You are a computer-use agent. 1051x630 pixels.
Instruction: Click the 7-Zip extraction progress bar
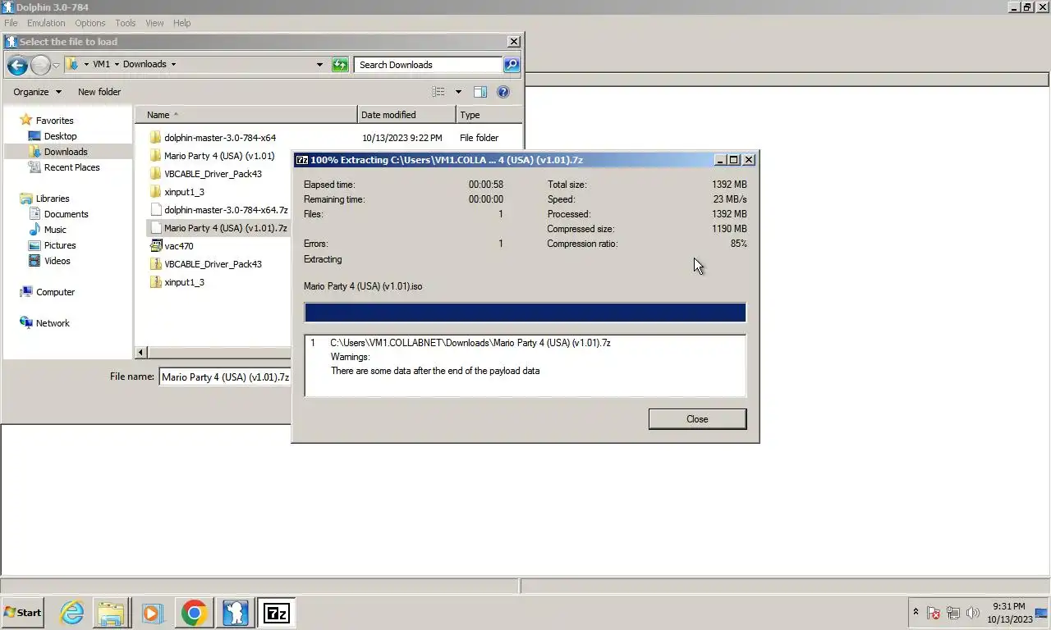click(x=525, y=312)
